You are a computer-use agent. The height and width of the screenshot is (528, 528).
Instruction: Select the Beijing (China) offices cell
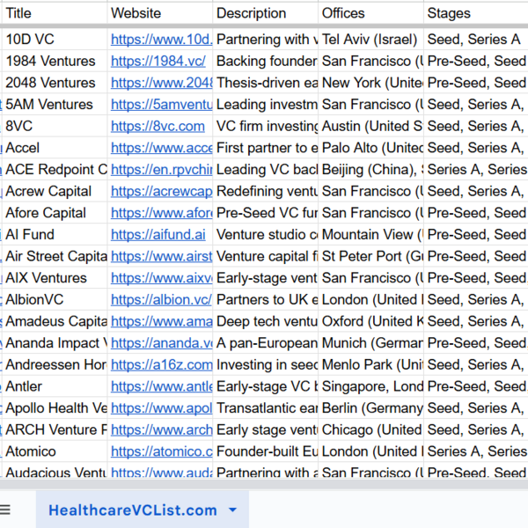click(x=370, y=170)
